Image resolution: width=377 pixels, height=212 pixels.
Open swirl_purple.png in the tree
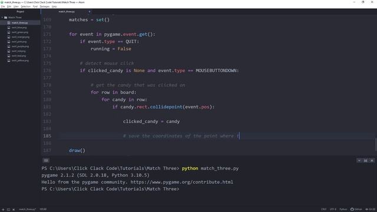pos(20,47)
